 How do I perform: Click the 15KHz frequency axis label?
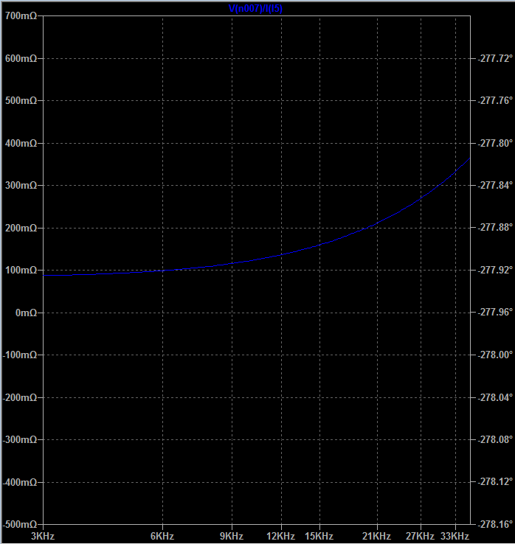tap(319, 537)
